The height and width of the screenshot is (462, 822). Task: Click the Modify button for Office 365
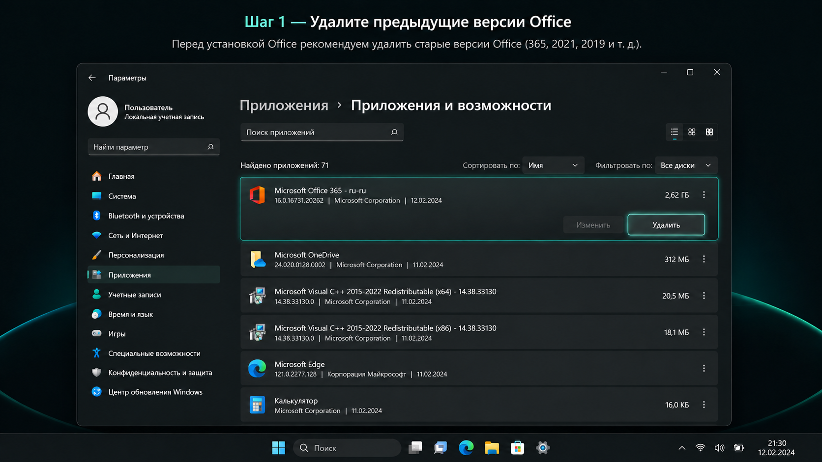[593, 225]
